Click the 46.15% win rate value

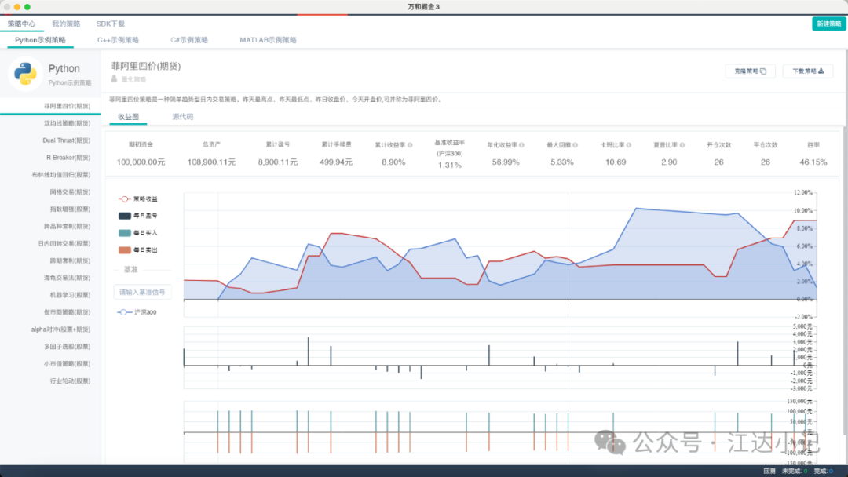813,162
